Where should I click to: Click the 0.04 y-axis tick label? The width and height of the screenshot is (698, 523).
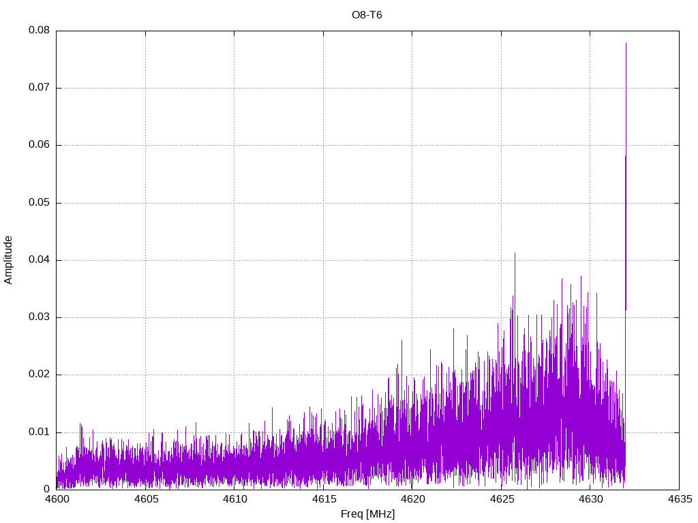pos(38,260)
